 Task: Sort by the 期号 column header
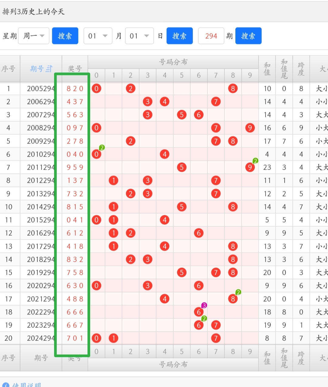[41, 69]
